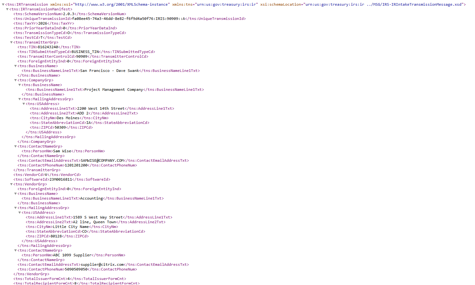Click the text San Francisco - Dave Swank

tap(110, 71)
